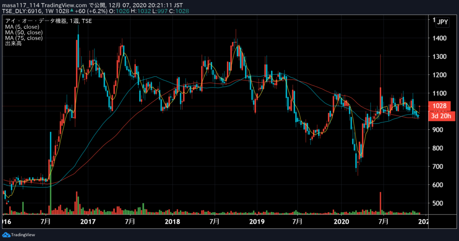Select the MA (5, close) indicator label
The image size is (459, 241).
point(22,26)
